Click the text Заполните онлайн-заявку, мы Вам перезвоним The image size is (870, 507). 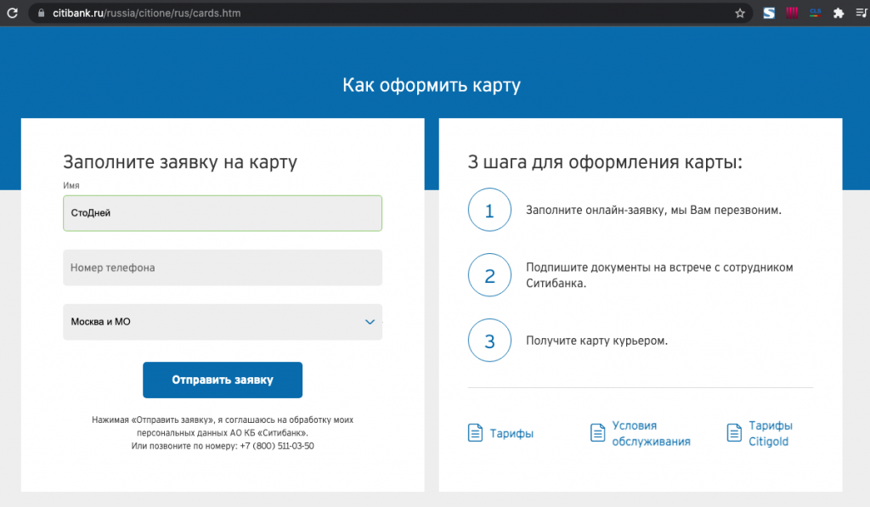[653, 211]
